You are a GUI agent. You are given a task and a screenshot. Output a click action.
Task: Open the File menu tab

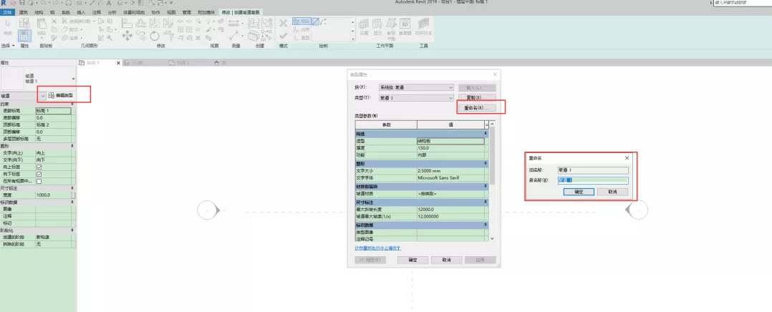[9, 11]
